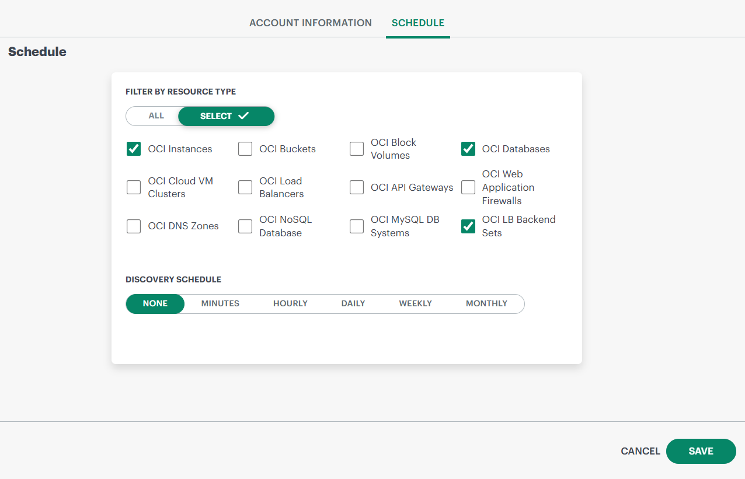
Task: Deselect the OCI Databases checkbox
Action: point(468,149)
